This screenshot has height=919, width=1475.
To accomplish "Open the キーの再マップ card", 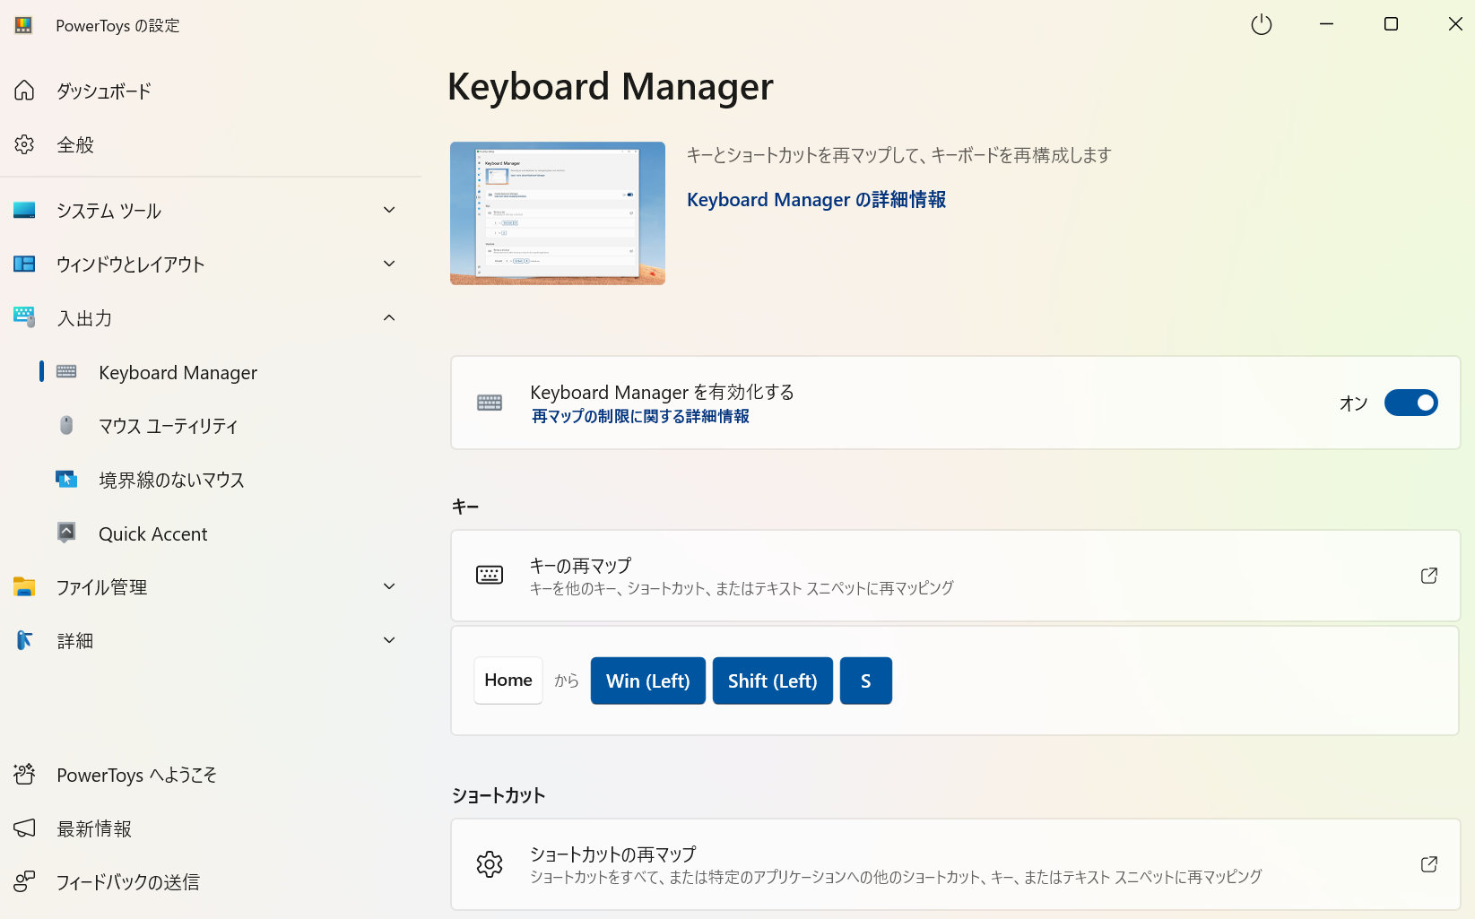I will click(x=955, y=576).
